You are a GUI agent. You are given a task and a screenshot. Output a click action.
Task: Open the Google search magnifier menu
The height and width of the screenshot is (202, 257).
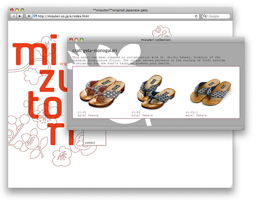205,16
